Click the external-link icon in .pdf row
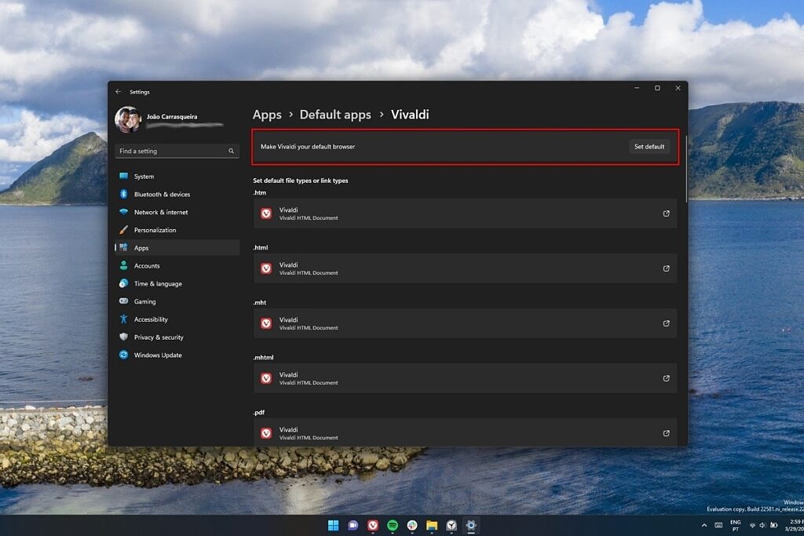Viewport: 804px width, 536px height. (x=666, y=433)
